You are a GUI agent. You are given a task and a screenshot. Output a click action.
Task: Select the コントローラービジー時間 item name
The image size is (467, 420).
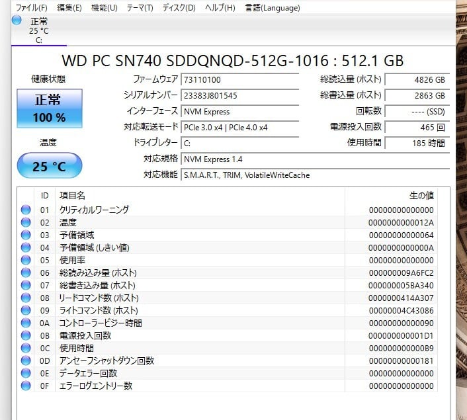[x=101, y=323]
